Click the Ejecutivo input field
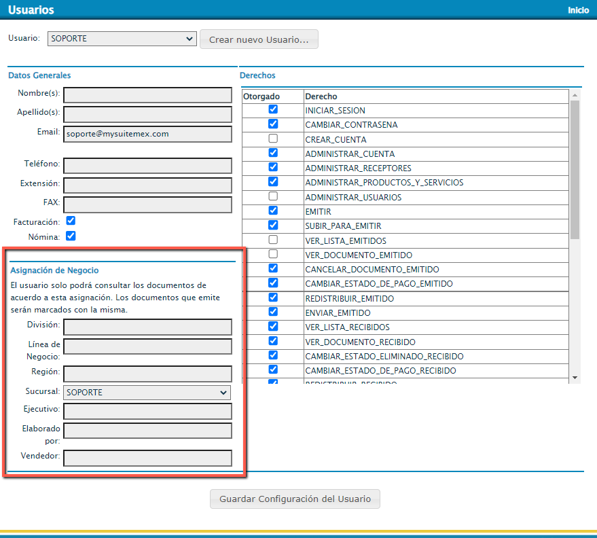The image size is (597, 538). point(148,411)
